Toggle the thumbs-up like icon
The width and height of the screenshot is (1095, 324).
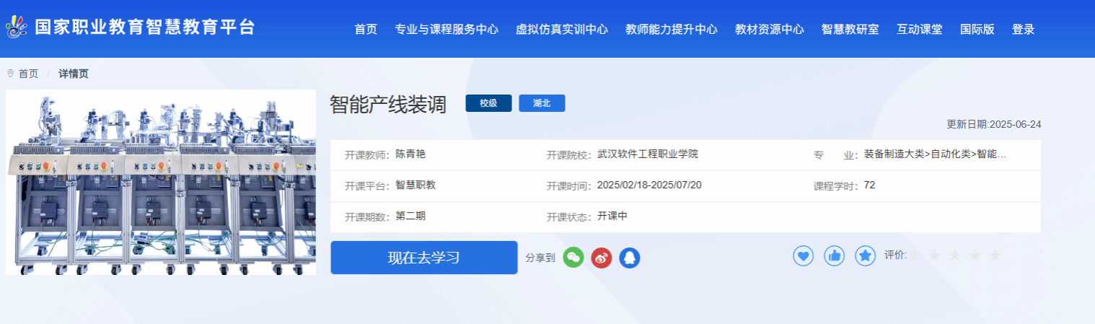835,255
